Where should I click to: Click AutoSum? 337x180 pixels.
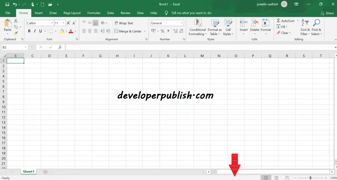[x=285, y=21]
